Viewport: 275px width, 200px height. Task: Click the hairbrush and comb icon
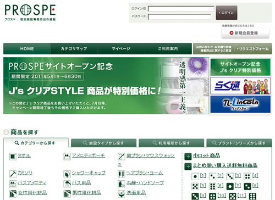point(122,174)
